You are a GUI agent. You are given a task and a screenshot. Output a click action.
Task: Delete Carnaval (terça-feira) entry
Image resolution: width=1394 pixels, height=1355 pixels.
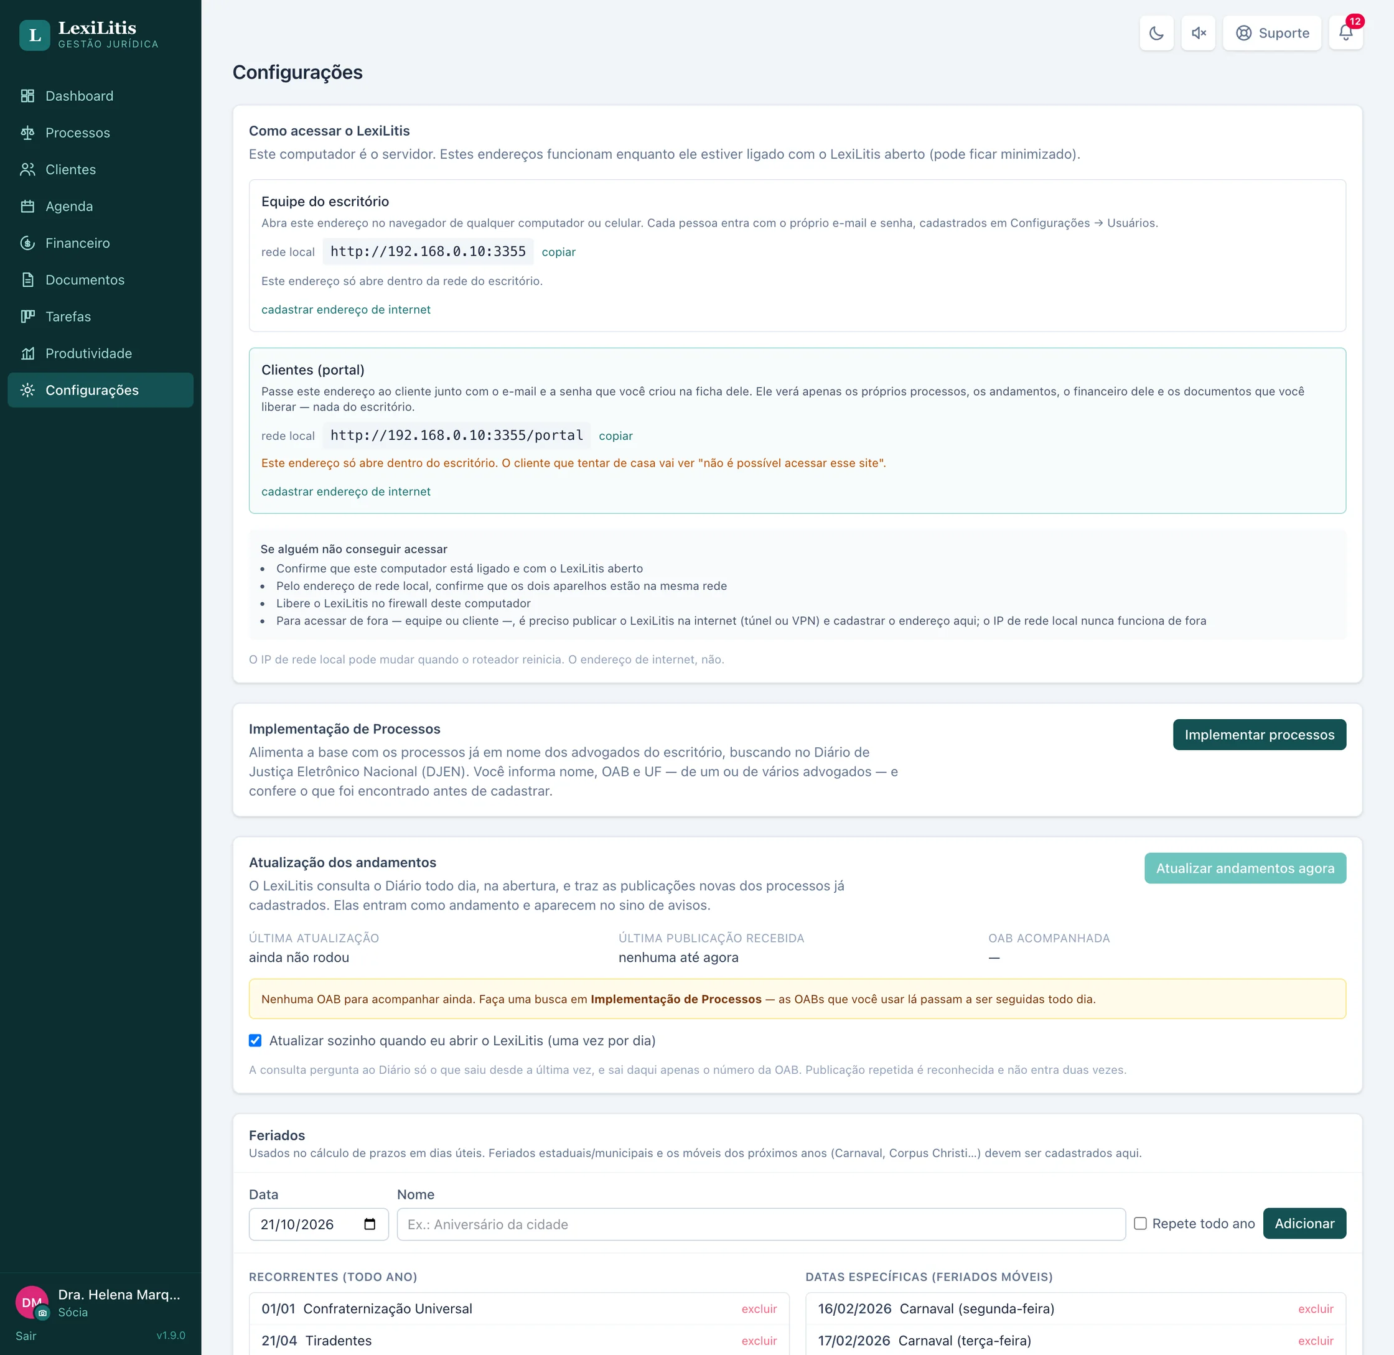coord(1315,1341)
